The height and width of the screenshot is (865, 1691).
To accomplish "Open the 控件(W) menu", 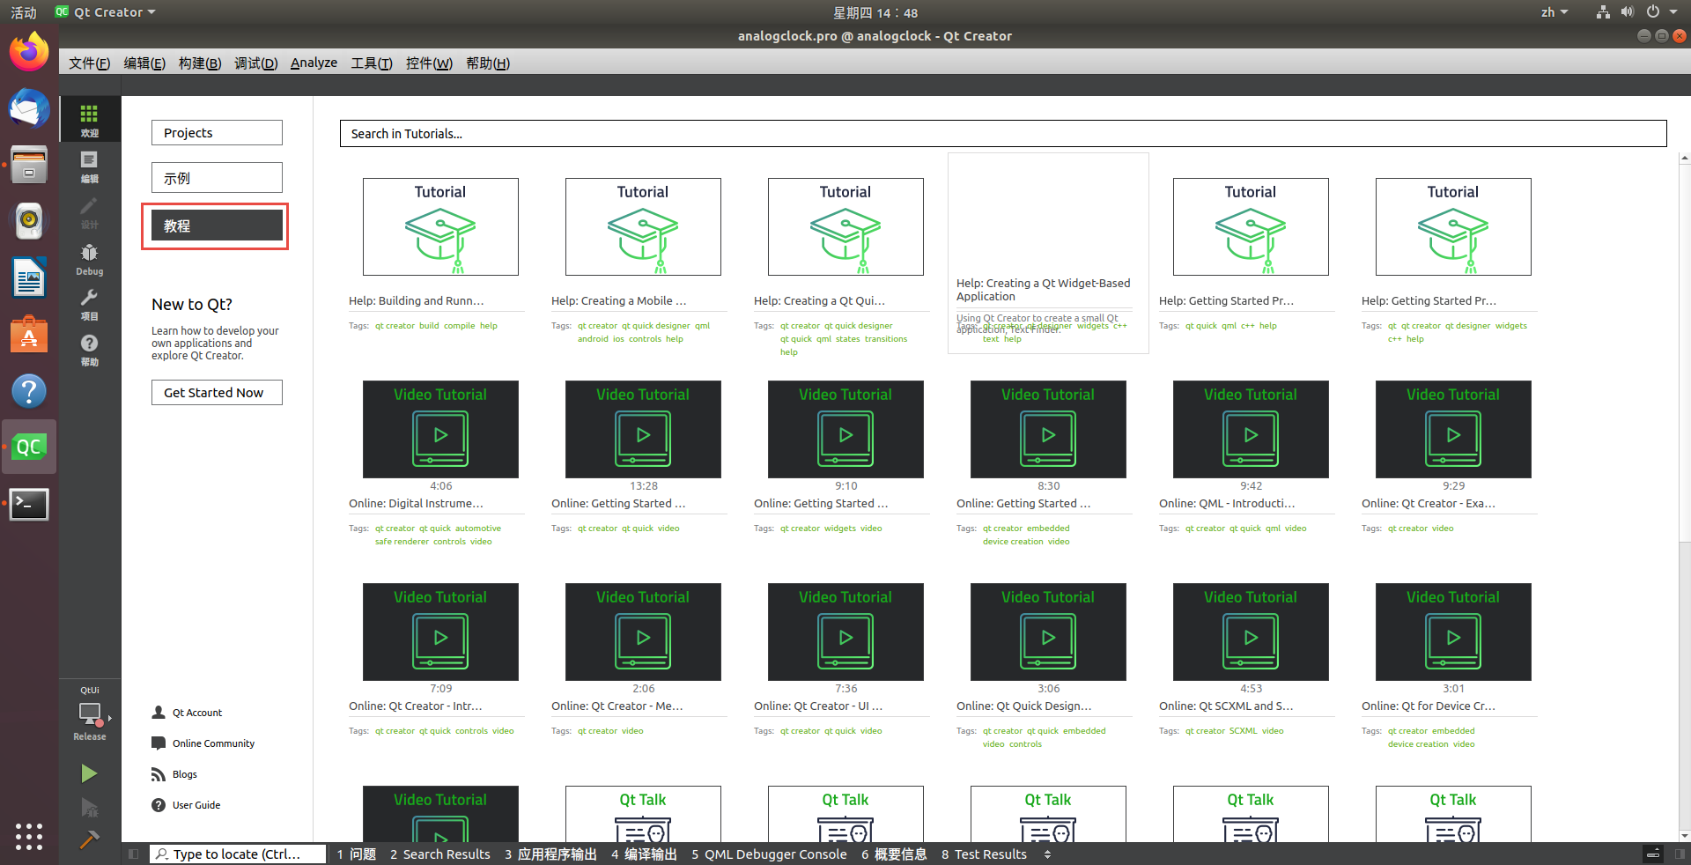I will click(x=429, y=63).
